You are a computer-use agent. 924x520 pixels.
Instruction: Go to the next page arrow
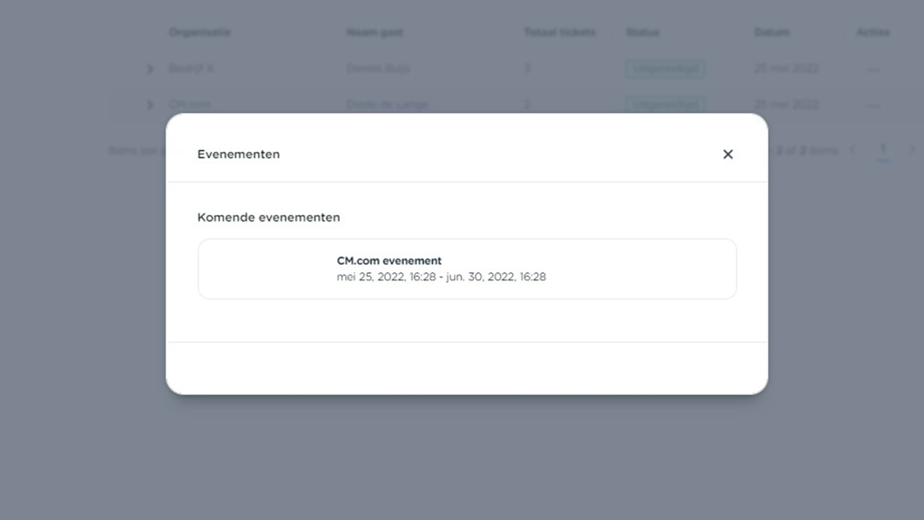click(x=911, y=150)
